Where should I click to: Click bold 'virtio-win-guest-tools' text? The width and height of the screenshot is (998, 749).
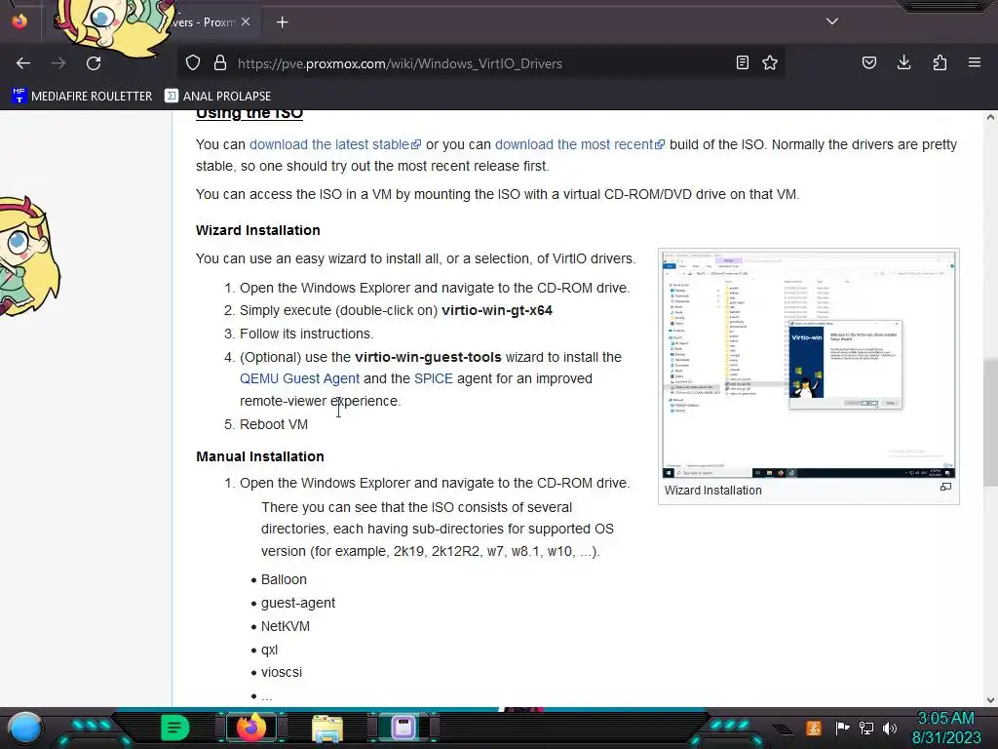[428, 357]
